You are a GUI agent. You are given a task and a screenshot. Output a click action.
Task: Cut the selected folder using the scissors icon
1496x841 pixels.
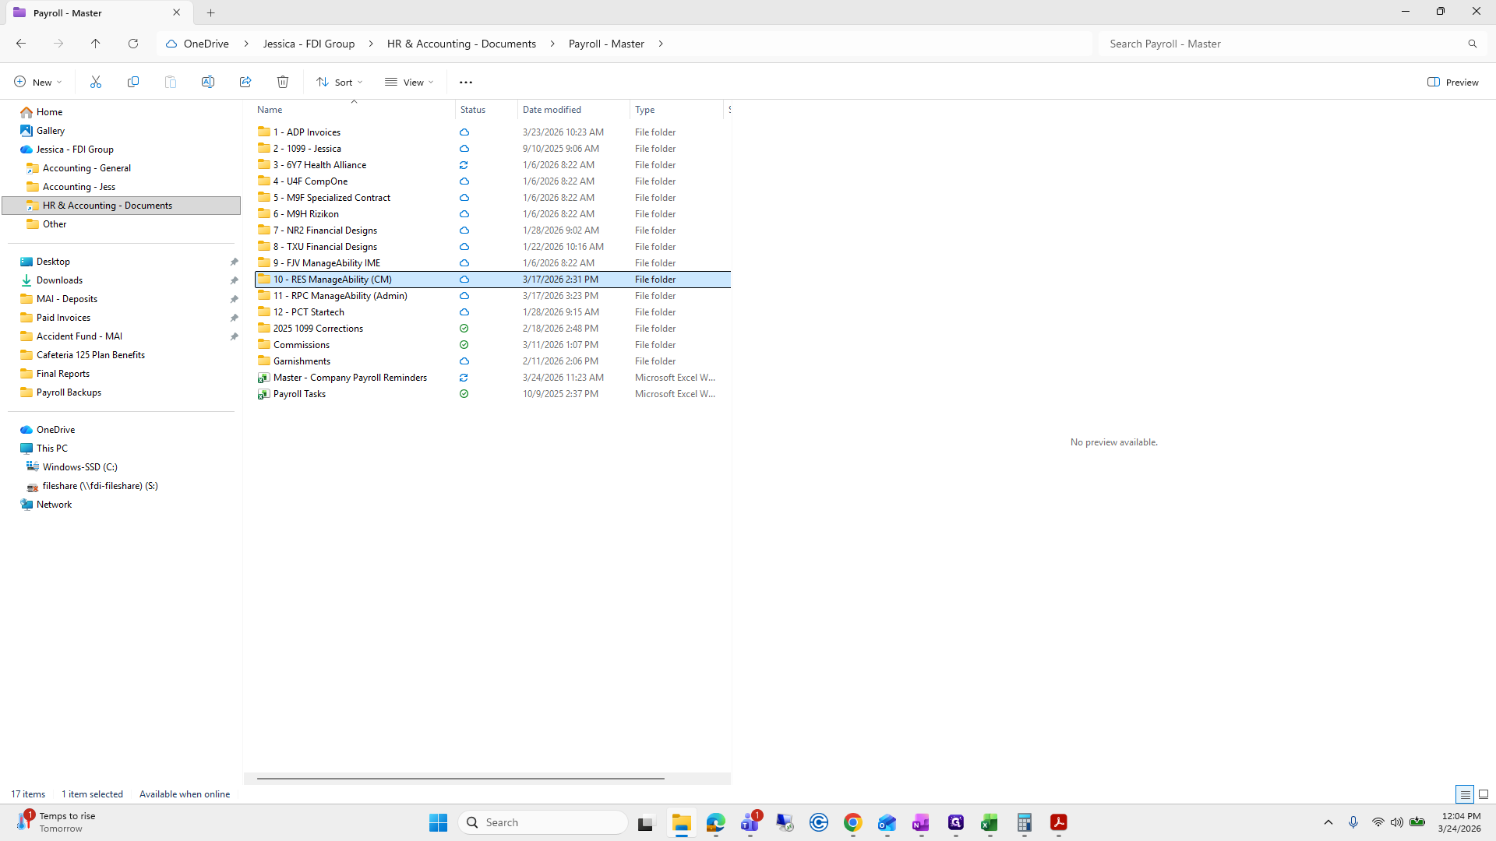(96, 82)
